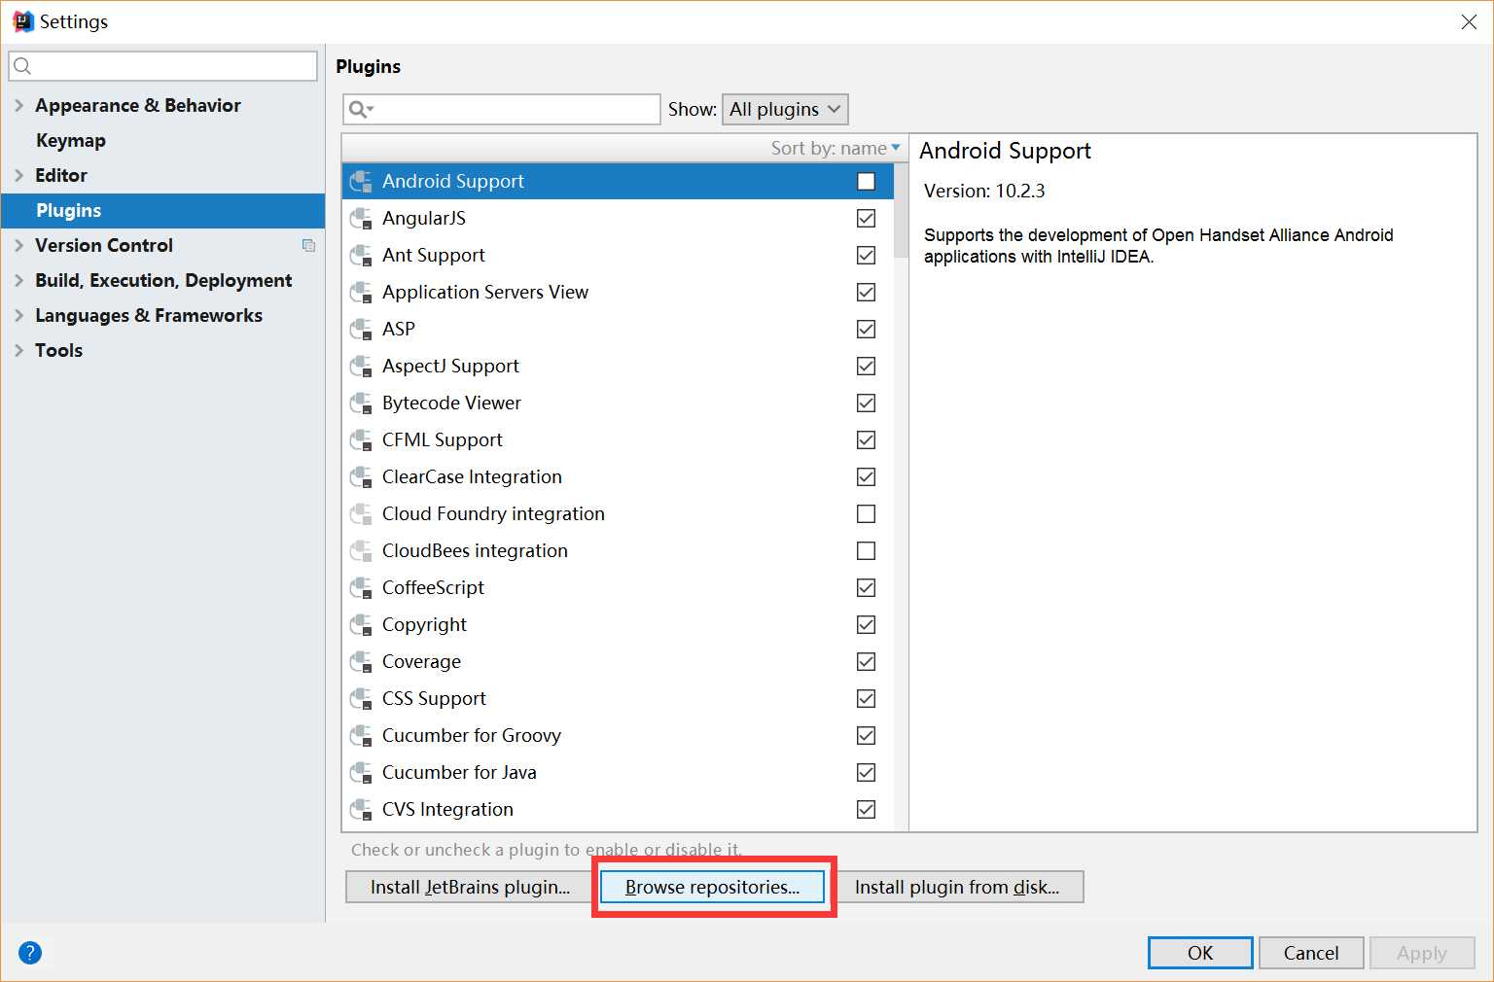Click the project-level copy icon beside Version Control
Viewport: 1494px width, 982px height.
pos(308,246)
